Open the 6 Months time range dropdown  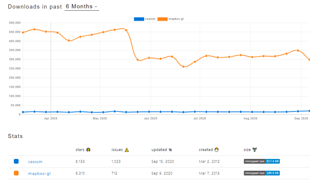point(81,7)
